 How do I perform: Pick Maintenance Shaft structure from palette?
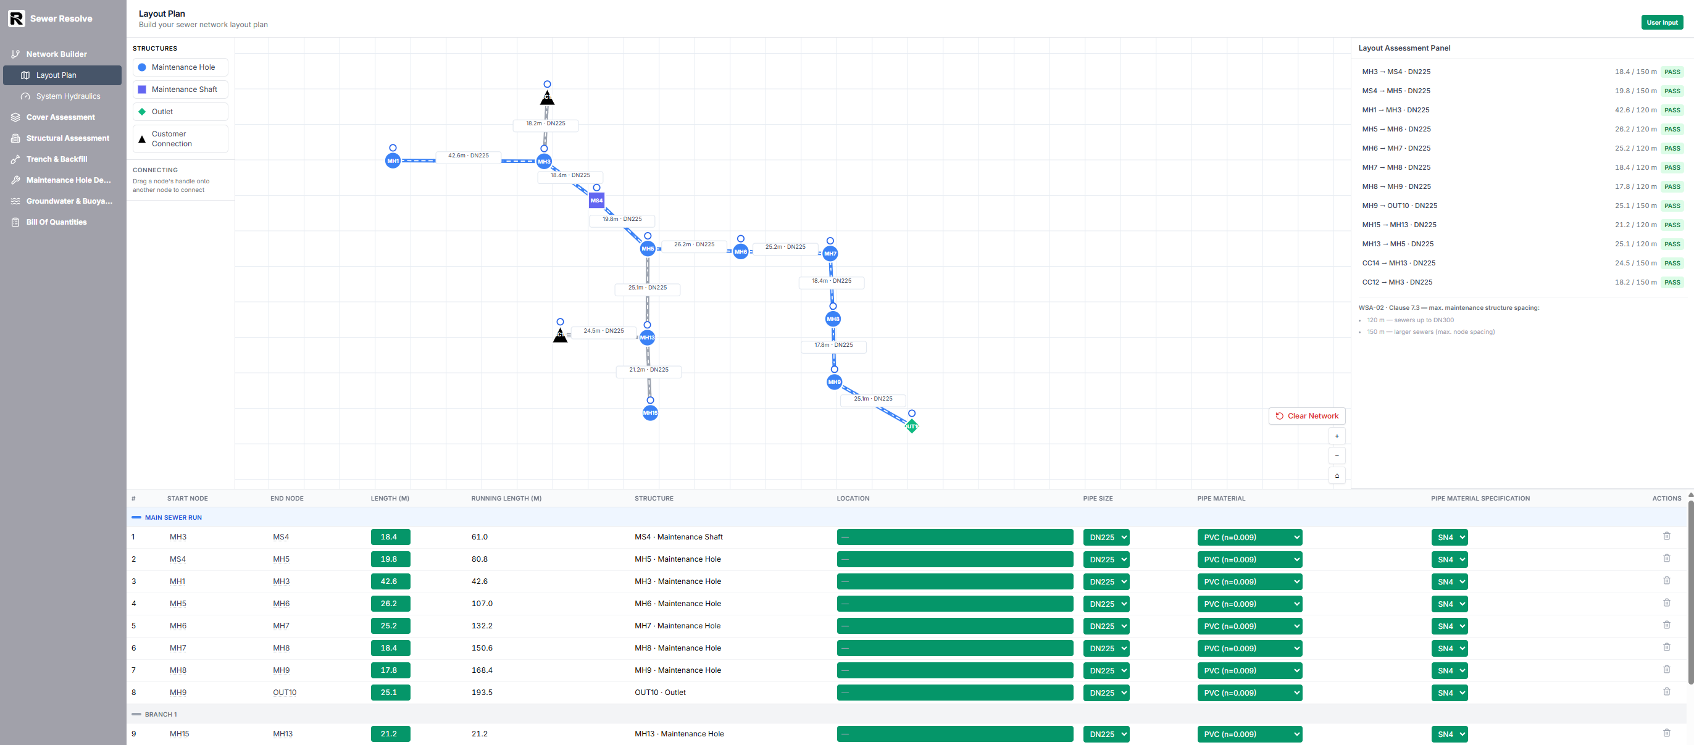[x=180, y=89]
